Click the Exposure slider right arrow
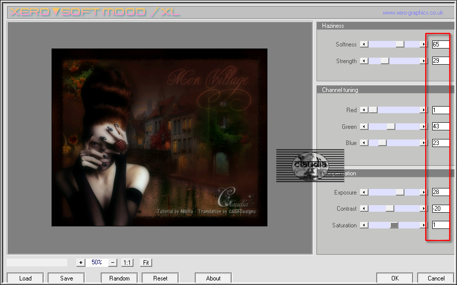 (423, 193)
